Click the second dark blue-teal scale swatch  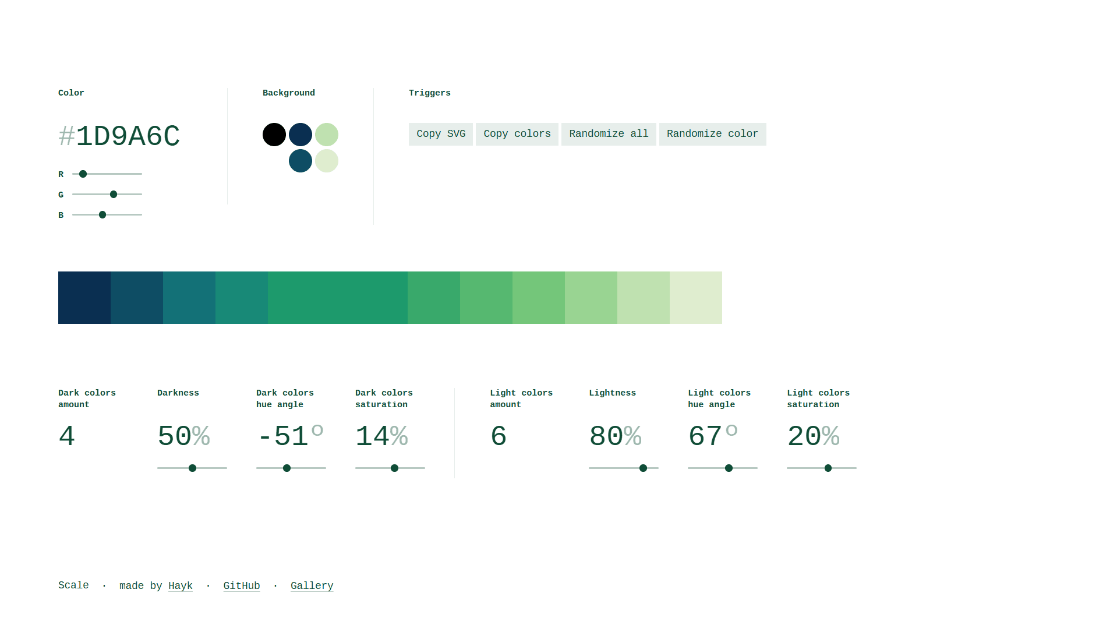tap(137, 298)
